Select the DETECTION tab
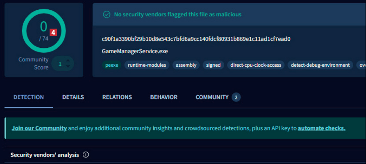 29,97
